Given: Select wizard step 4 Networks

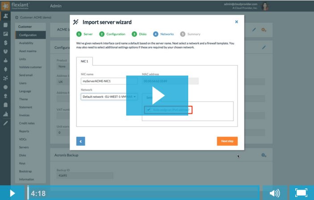Looking at the screenshot, I should pyautogui.click(x=163, y=34).
